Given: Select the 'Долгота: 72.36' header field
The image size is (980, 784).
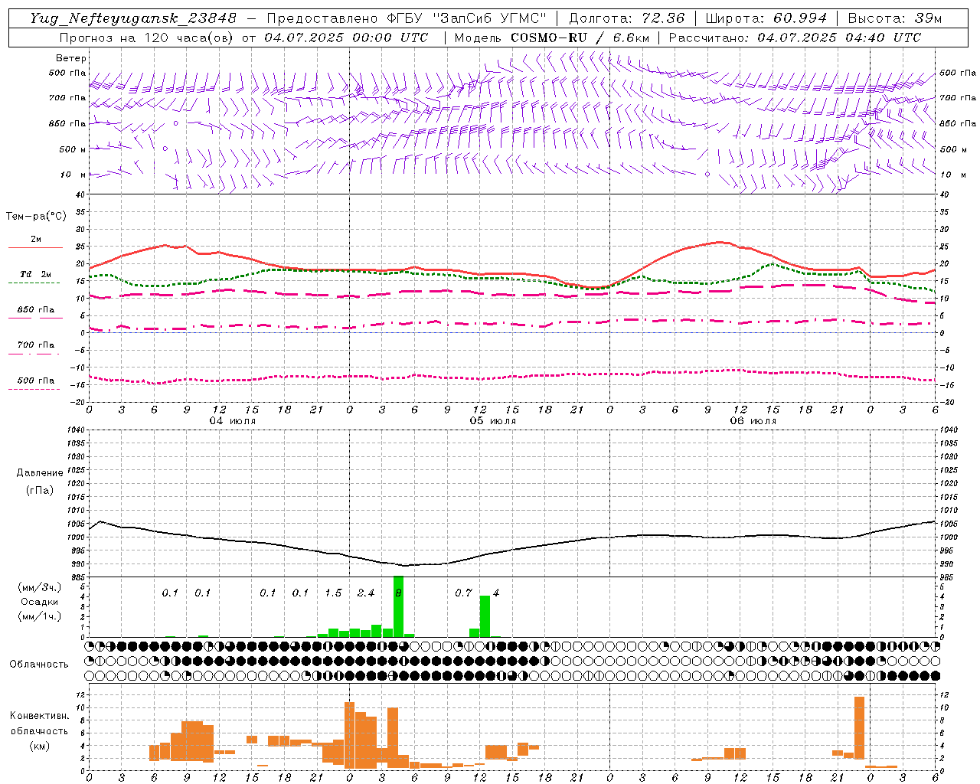Looking at the screenshot, I should coord(627,18).
